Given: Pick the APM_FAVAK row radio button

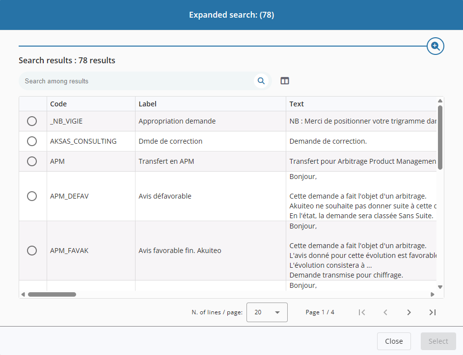Looking at the screenshot, I should (32, 251).
